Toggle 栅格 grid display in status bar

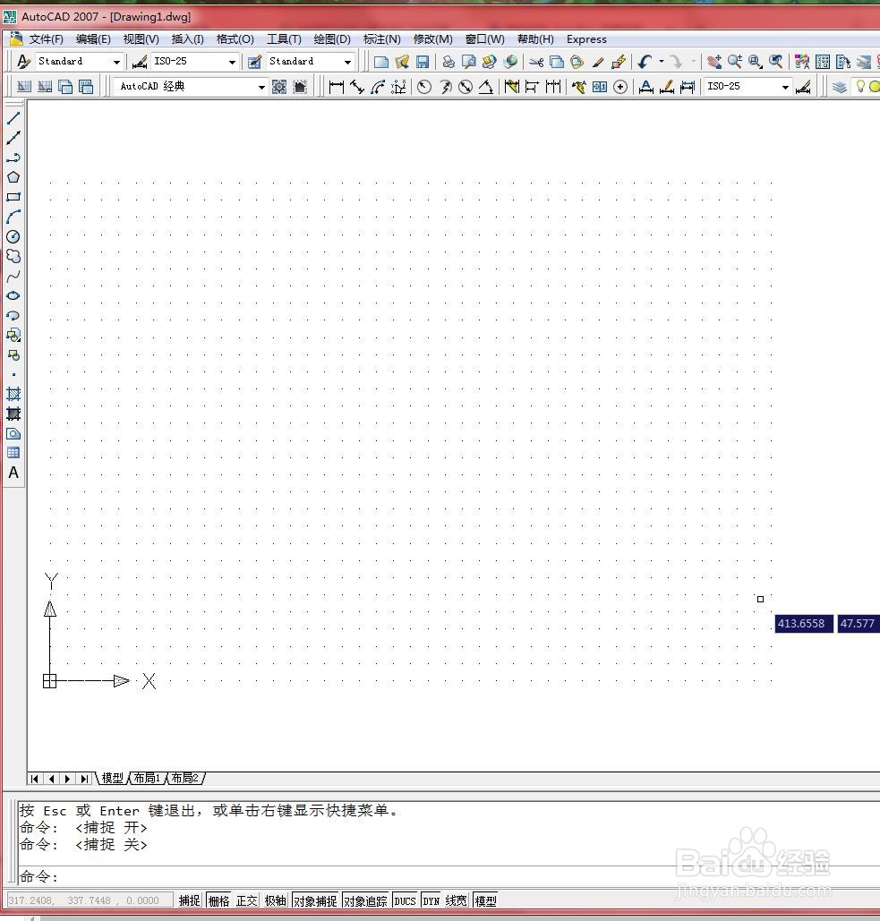tap(219, 900)
